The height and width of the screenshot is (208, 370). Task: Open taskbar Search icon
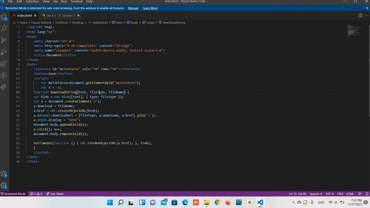click(x=121, y=202)
